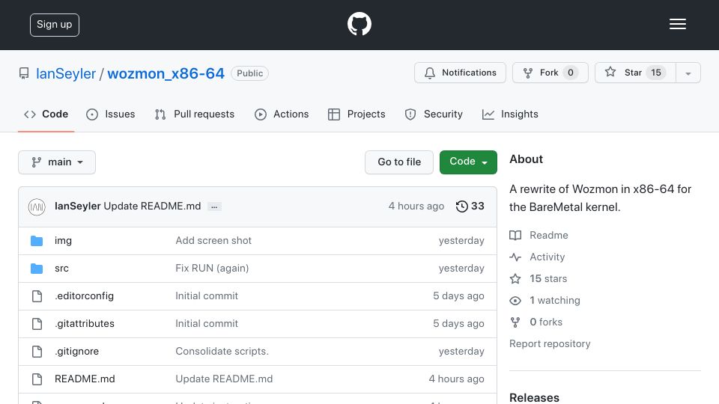Open IanSeyler commit author link
The width and height of the screenshot is (719, 404).
coord(77,206)
